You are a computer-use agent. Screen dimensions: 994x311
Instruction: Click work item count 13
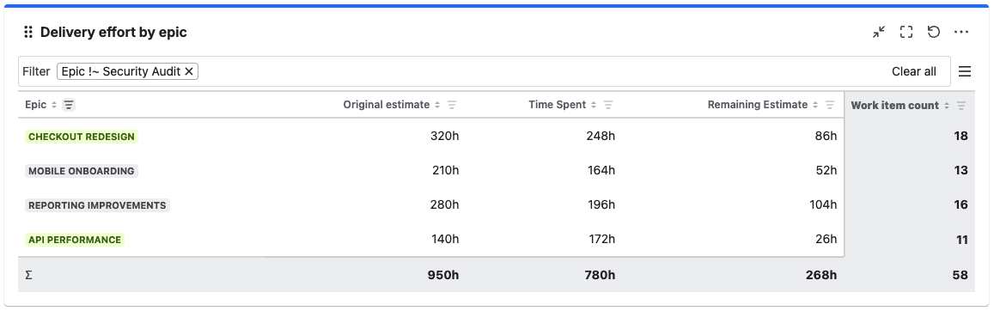[x=961, y=170]
